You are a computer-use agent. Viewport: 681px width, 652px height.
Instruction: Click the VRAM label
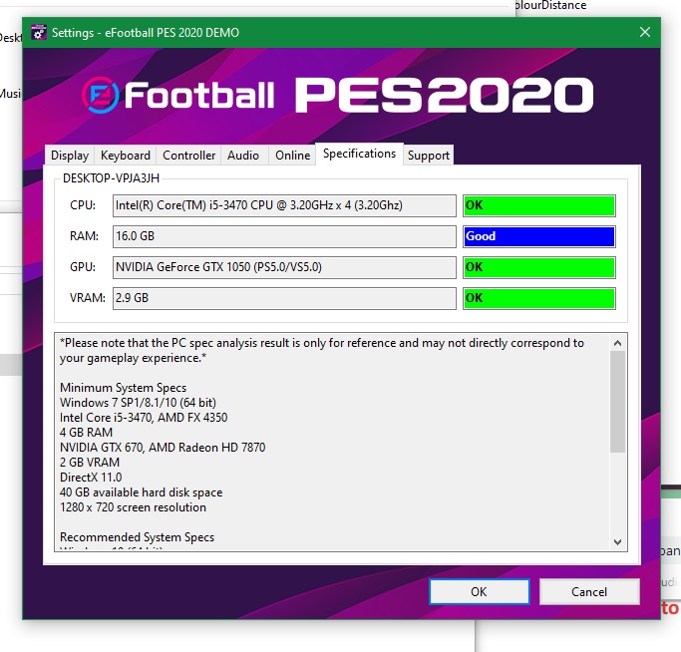pos(88,298)
